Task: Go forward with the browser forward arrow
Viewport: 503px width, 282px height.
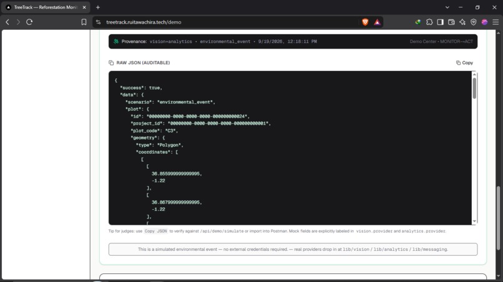Action: point(18,22)
